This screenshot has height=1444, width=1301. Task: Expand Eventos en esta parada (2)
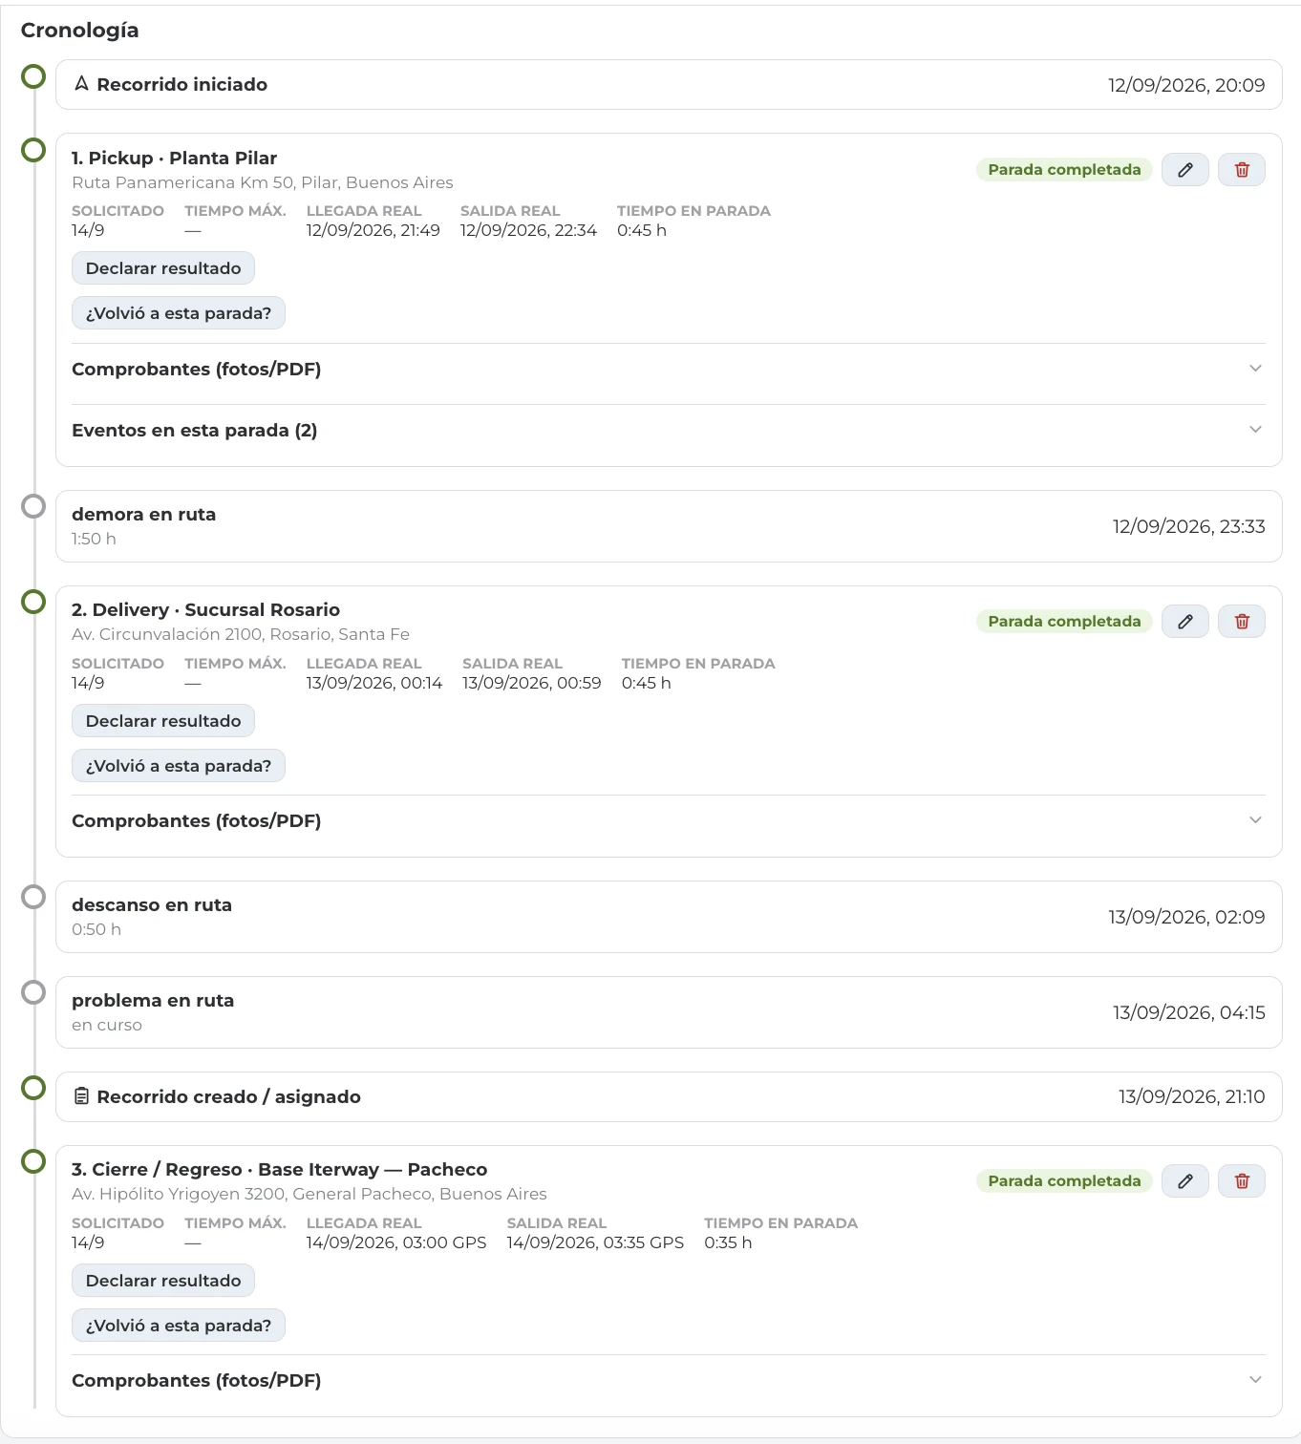669,430
